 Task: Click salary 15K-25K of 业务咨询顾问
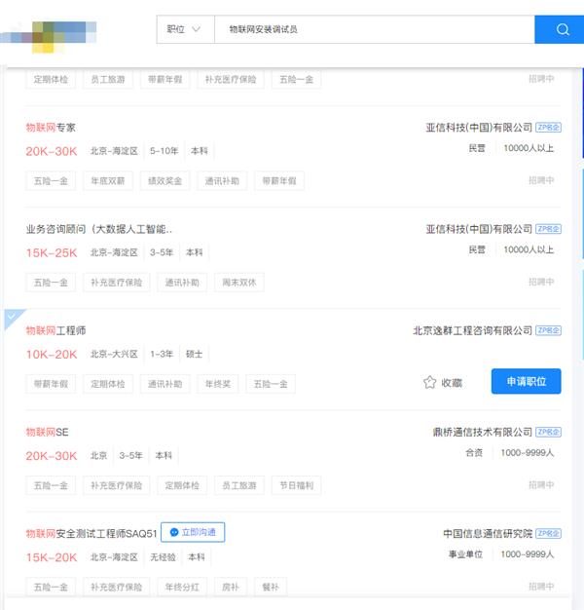pyautogui.click(x=52, y=253)
